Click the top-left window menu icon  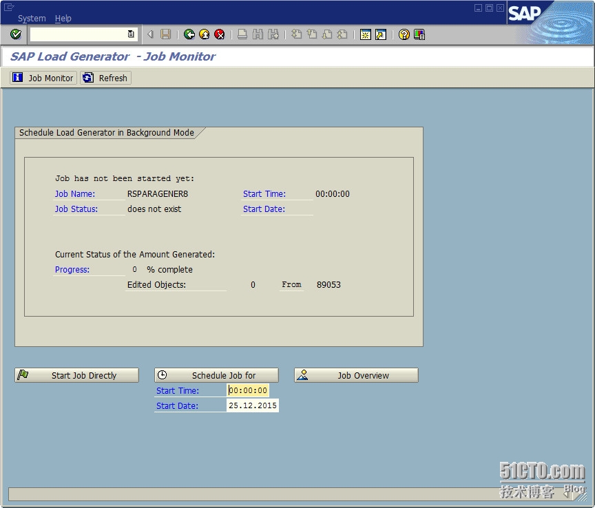coord(9,7)
